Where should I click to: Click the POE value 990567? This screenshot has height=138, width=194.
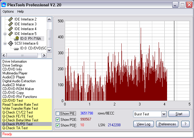pyautogui.click(x=86, y=119)
